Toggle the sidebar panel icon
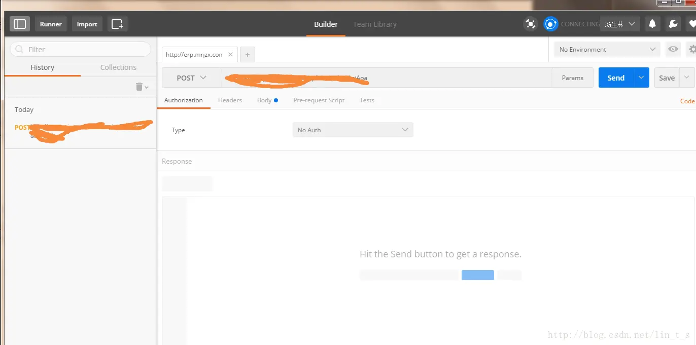Screen dimensions: 696x345 tap(20, 24)
